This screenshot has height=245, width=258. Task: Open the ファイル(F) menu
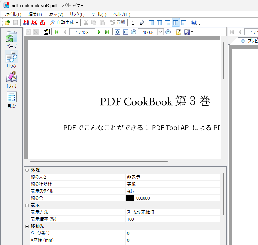12,14
